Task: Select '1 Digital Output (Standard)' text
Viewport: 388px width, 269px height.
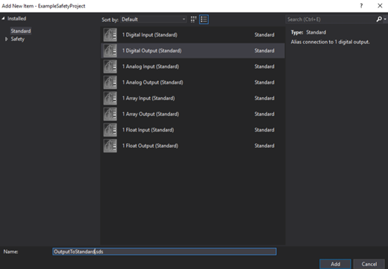Action: [x=151, y=51]
